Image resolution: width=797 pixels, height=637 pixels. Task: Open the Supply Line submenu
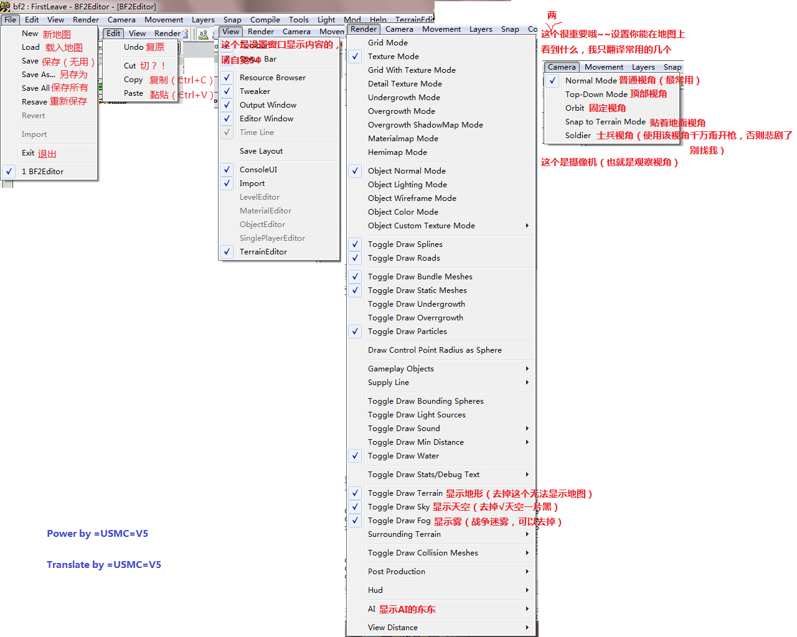(x=441, y=383)
